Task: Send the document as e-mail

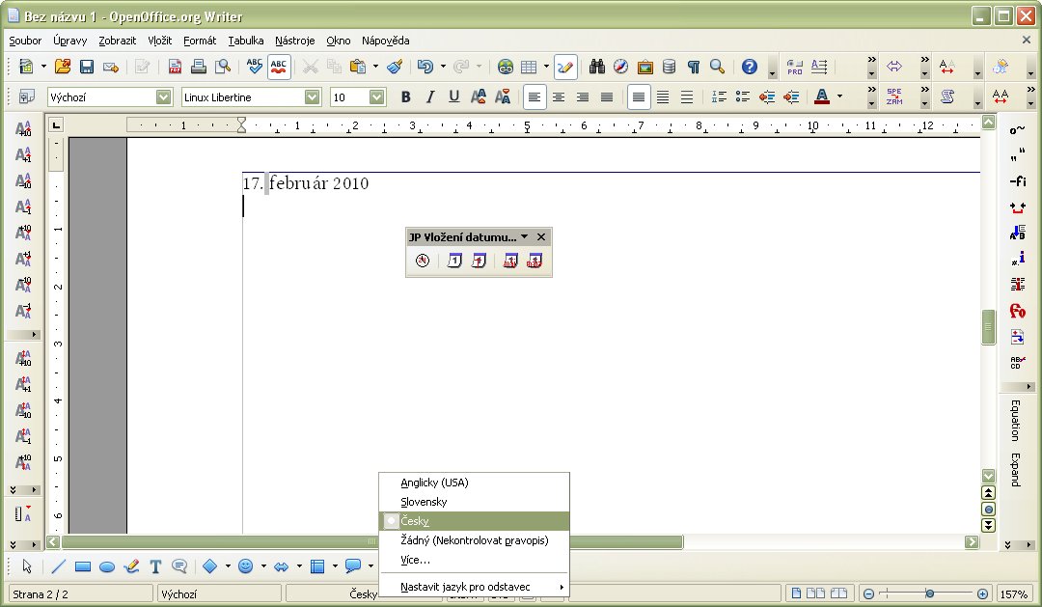Action: click(x=111, y=67)
